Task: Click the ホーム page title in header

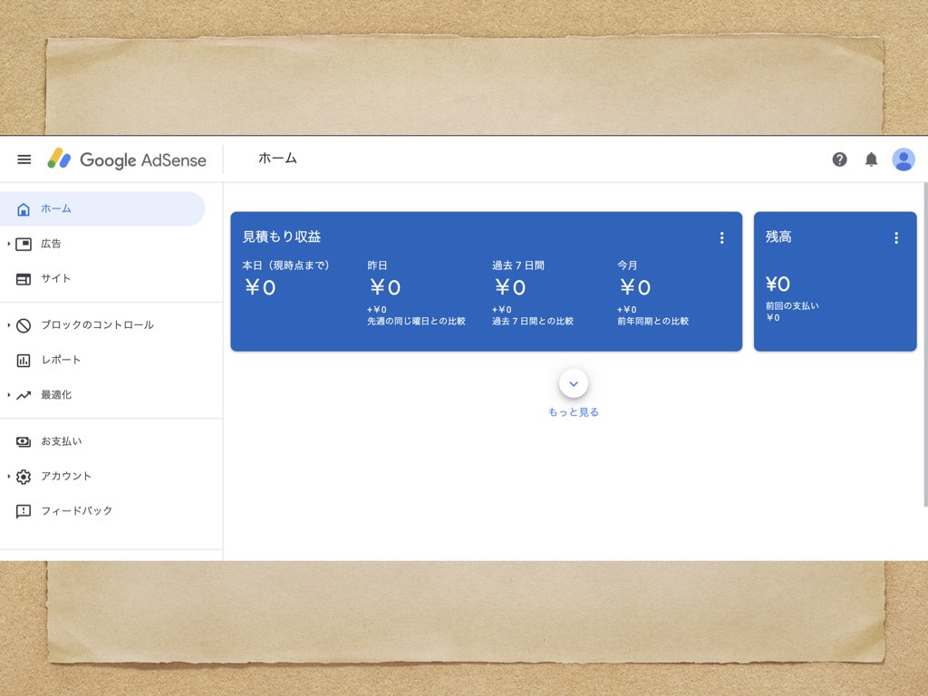Action: click(x=277, y=159)
